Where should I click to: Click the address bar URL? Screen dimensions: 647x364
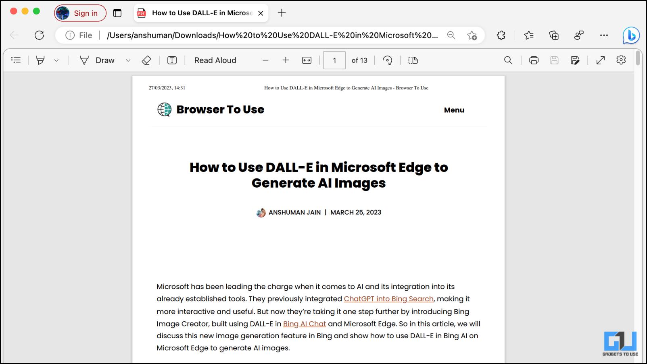(x=272, y=35)
